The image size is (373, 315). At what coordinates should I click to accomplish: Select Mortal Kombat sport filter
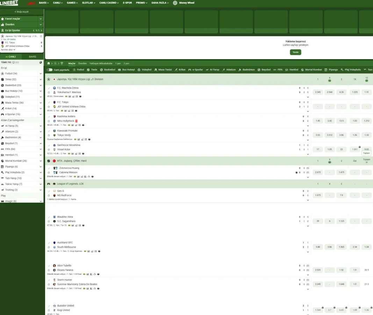311,70
